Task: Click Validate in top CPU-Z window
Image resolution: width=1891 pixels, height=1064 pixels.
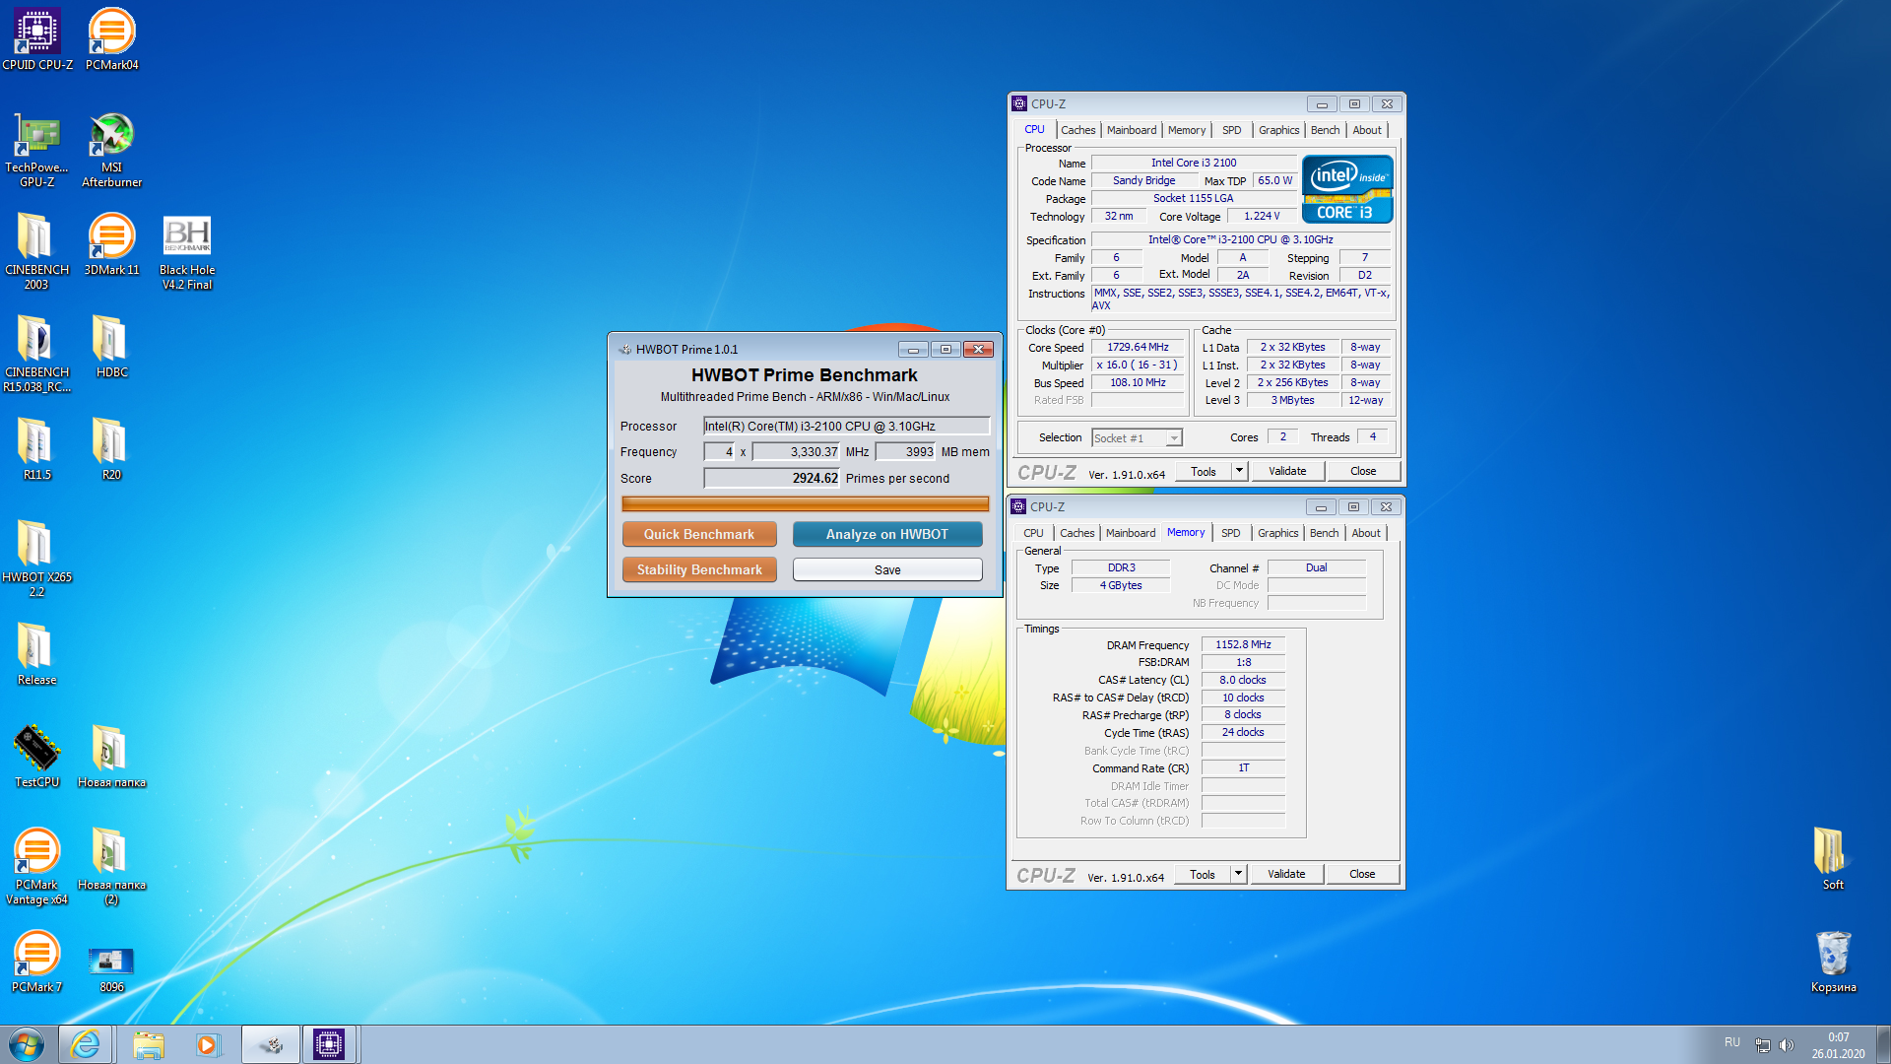Action: click(1286, 471)
